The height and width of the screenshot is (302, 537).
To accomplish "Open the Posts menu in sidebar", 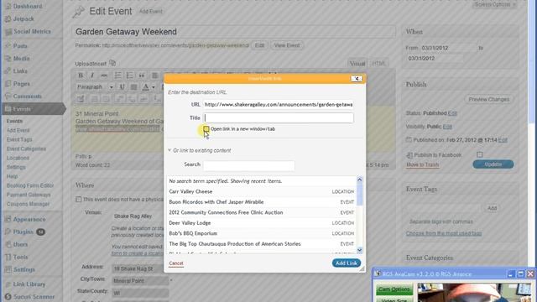I will (20, 46).
